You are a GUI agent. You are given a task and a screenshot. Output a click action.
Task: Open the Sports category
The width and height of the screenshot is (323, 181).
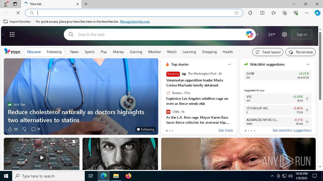tap(90, 52)
